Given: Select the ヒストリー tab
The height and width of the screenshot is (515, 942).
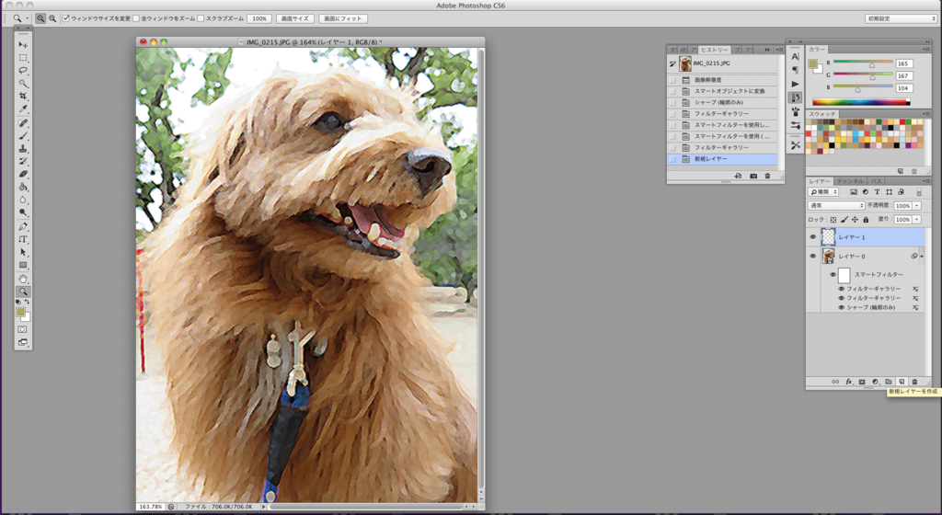Looking at the screenshot, I should (714, 50).
